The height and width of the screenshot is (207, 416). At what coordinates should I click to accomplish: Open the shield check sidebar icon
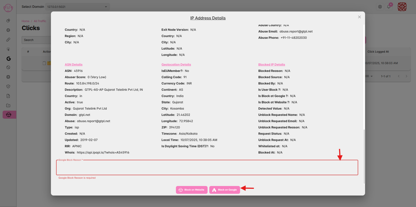tap(8, 86)
